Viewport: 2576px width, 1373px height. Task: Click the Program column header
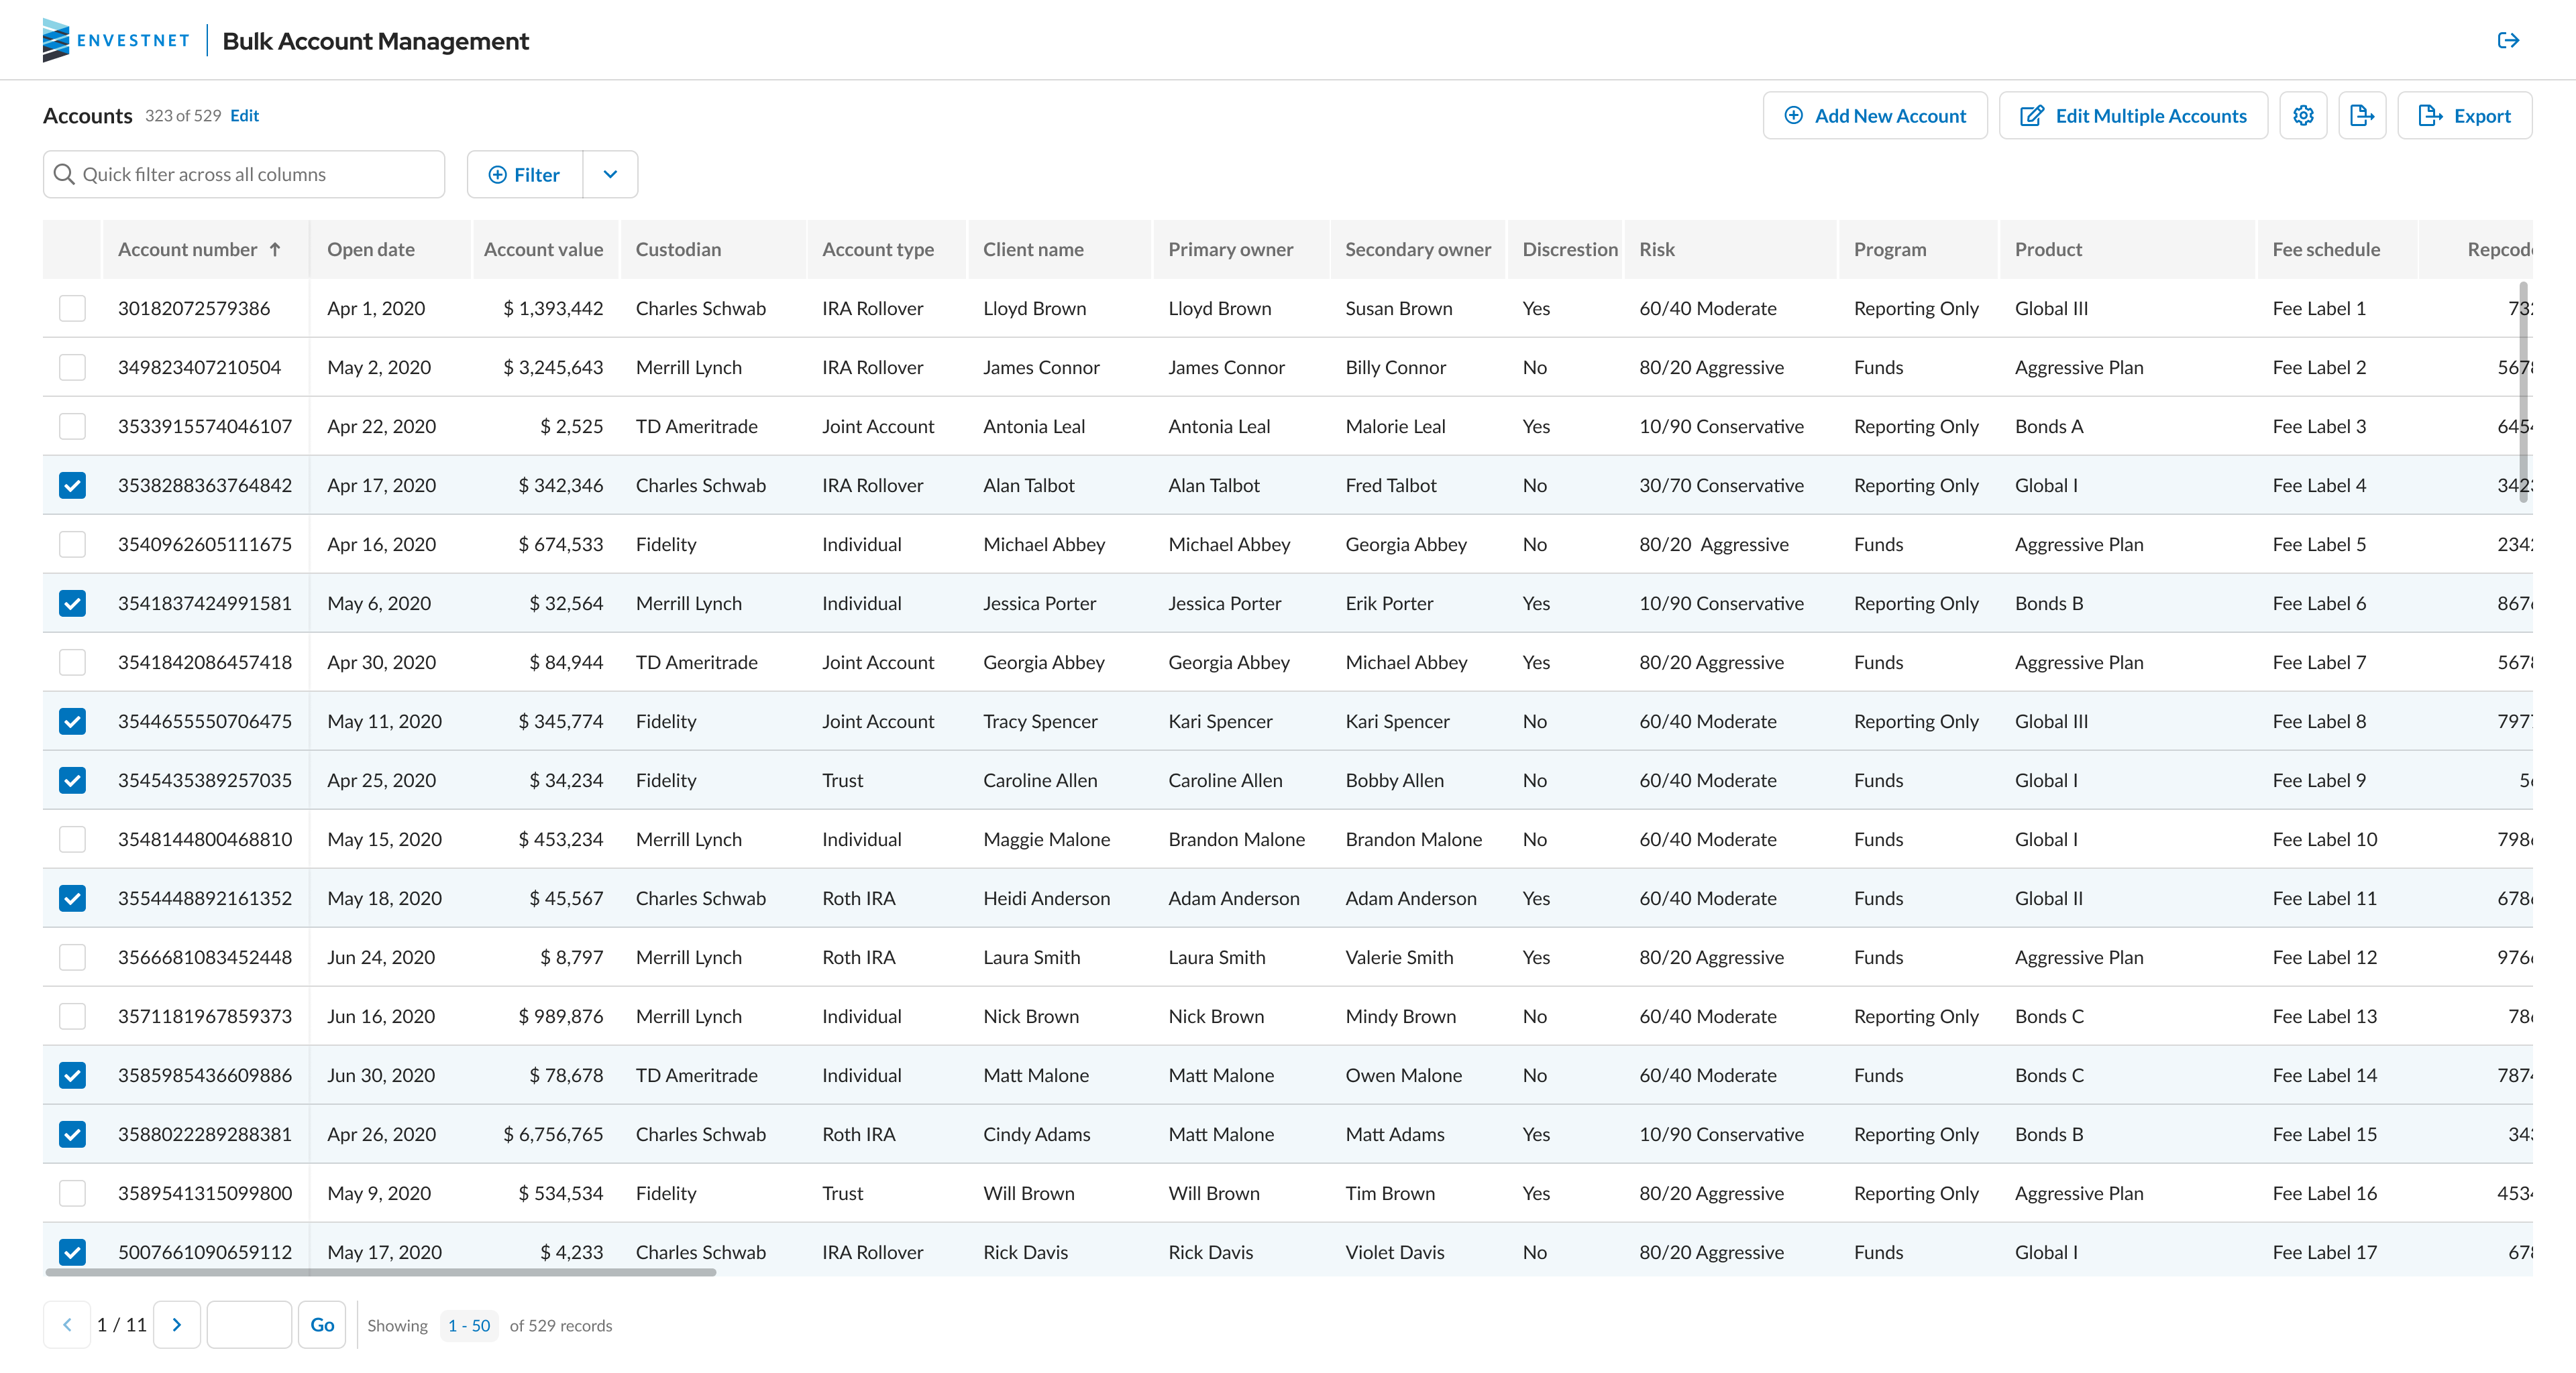(1889, 250)
